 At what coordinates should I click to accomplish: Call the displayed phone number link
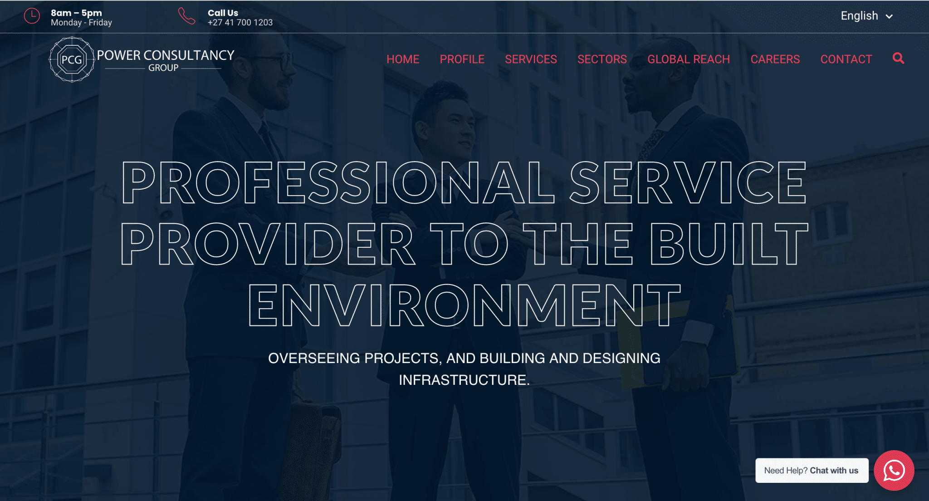pyautogui.click(x=240, y=22)
